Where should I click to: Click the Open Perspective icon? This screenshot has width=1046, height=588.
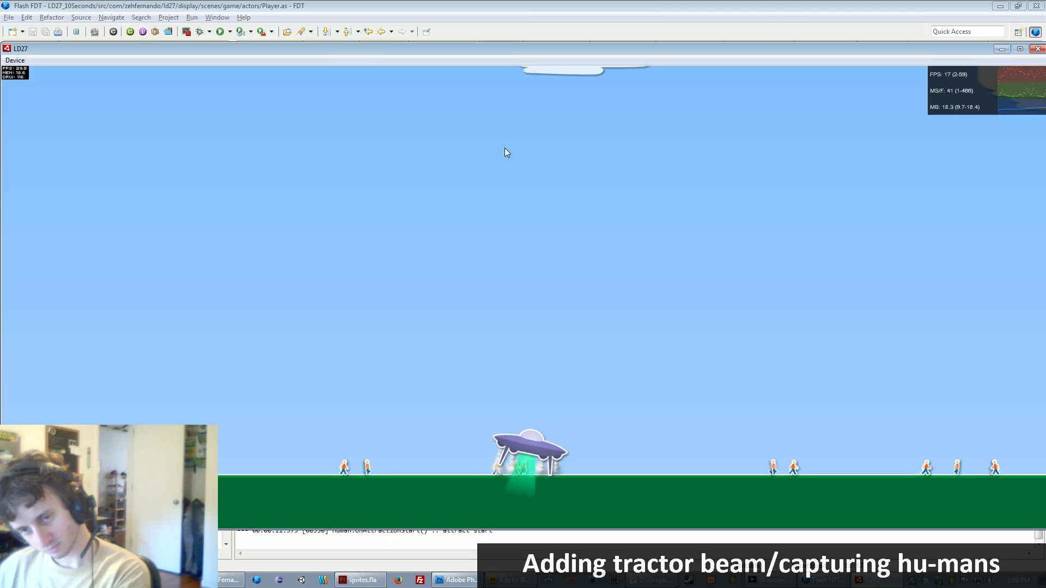1018,32
